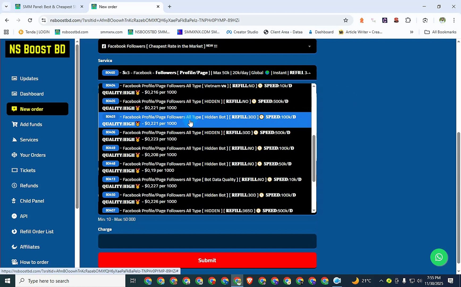Select service 80407 HIDDEN 365D refill

(x=205, y=210)
